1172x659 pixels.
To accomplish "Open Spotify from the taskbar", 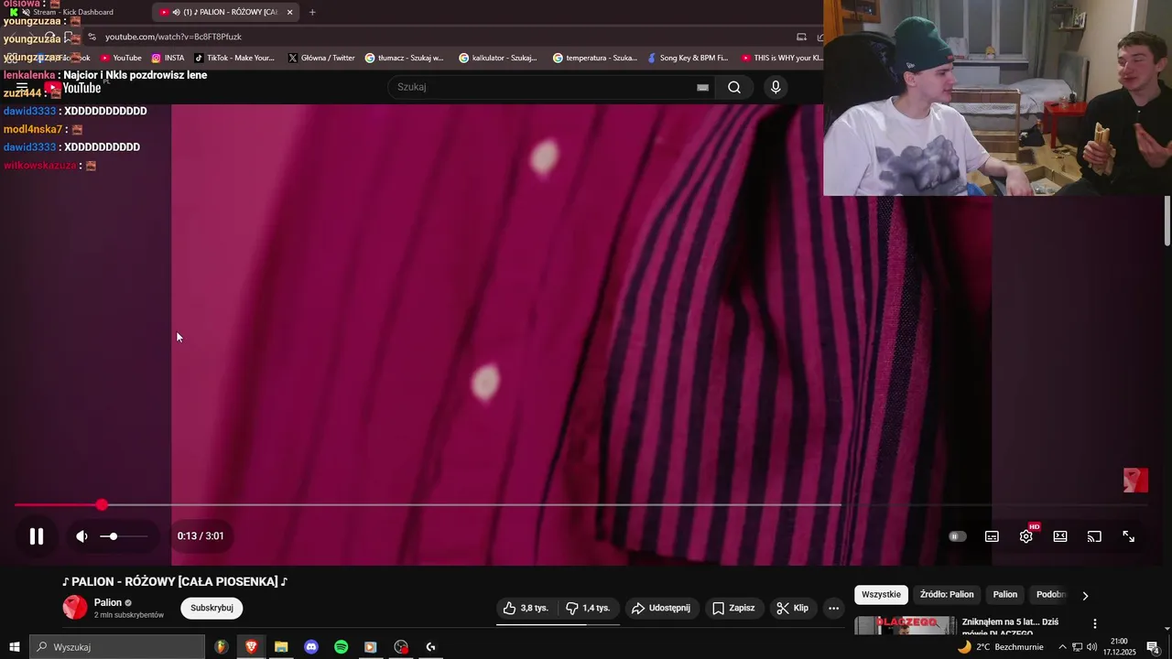I will 341,647.
